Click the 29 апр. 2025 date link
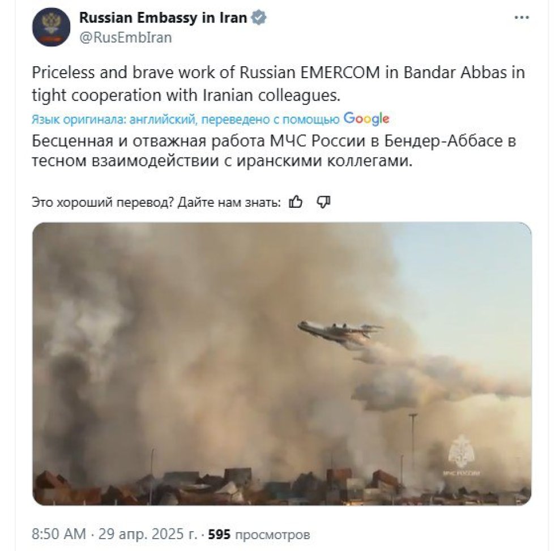This screenshot has height=551, width=555. (x=148, y=534)
